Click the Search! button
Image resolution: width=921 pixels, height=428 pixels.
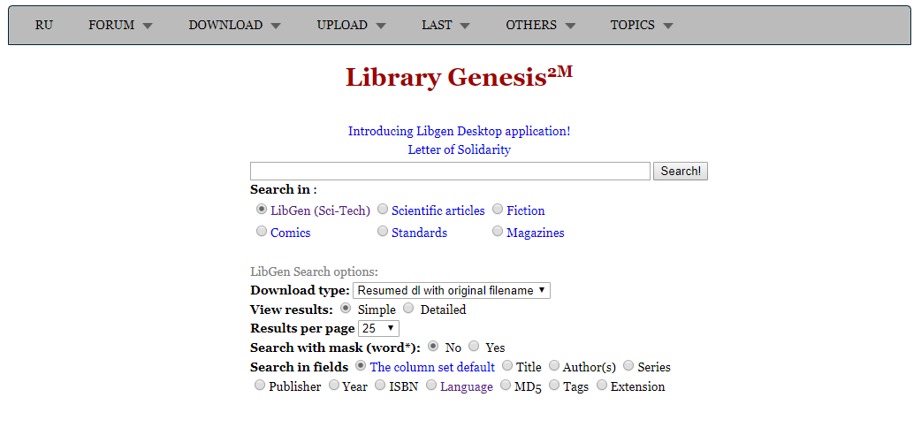681,171
